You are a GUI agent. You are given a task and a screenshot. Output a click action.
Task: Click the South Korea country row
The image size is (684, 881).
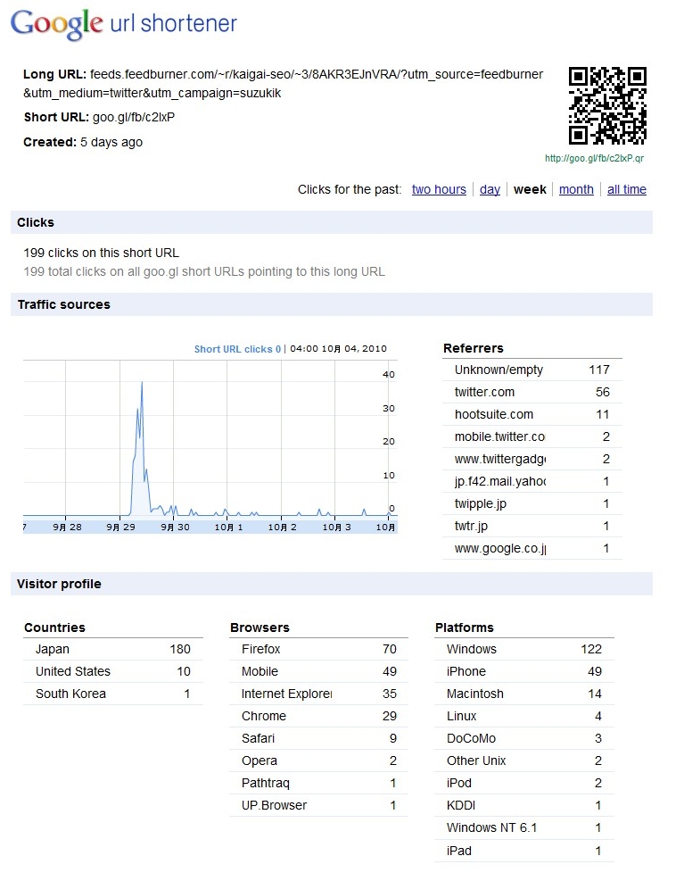[113, 694]
